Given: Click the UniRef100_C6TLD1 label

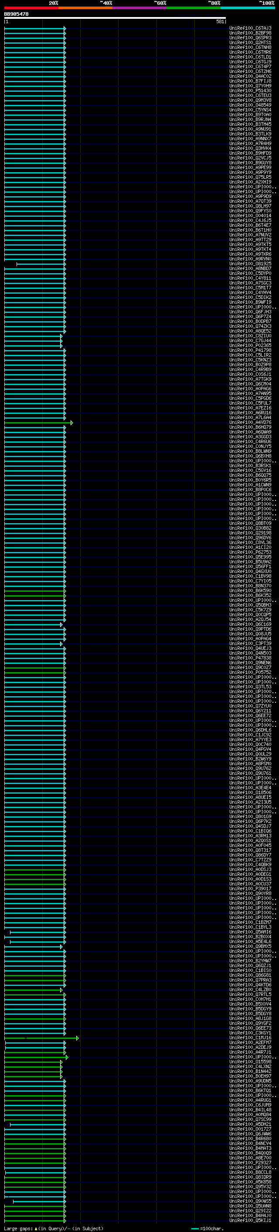Looking at the screenshot, I should pyautogui.click(x=250, y=57).
